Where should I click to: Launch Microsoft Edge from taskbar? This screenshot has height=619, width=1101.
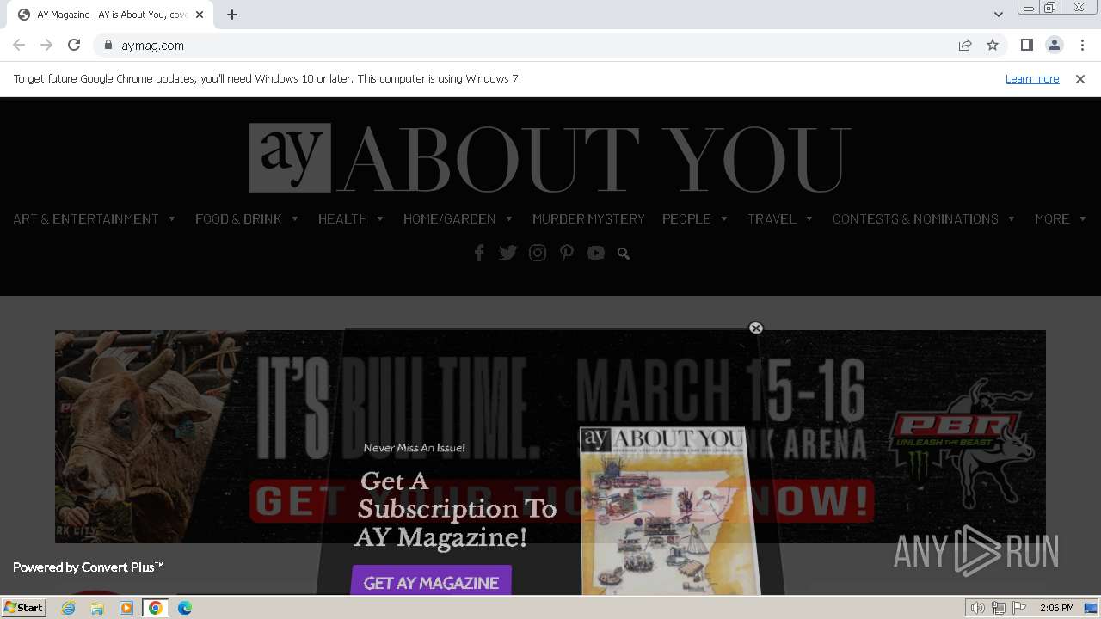185,608
